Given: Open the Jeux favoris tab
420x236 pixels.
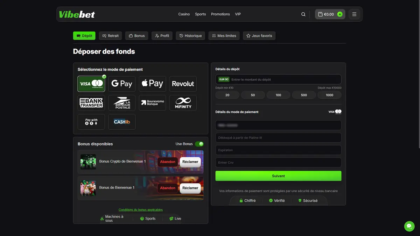Looking at the screenshot, I should pos(259,36).
